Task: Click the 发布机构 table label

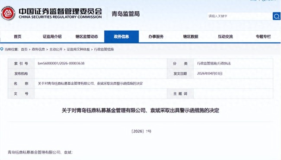Action: [21, 74]
